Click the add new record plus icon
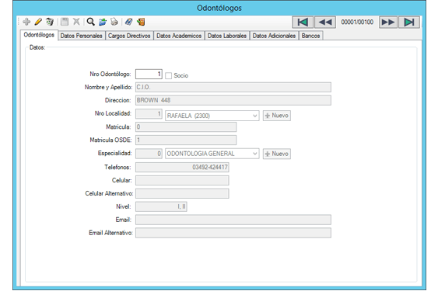 [x=26, y=22]
